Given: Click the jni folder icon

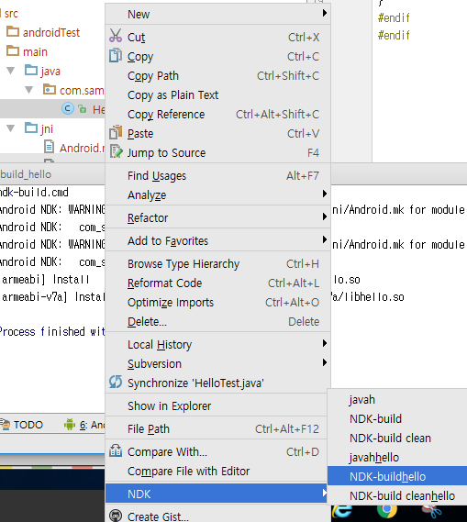Looking at the screenshot, I should coord(31,128).
